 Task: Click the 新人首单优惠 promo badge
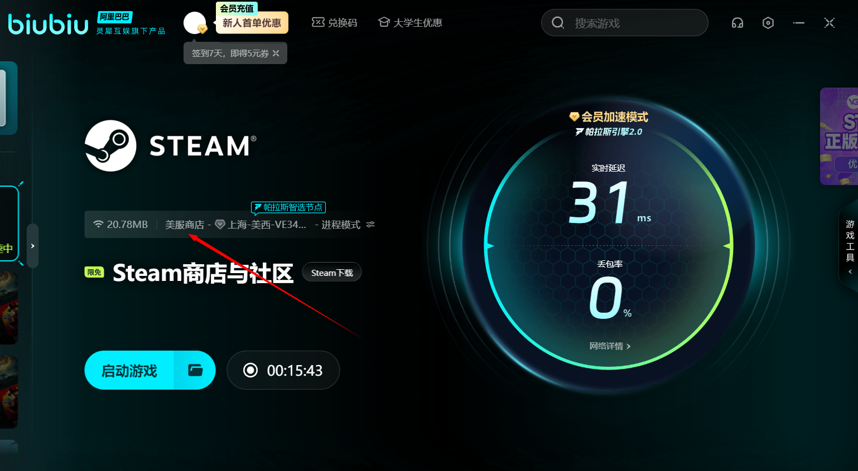[252, 23]
